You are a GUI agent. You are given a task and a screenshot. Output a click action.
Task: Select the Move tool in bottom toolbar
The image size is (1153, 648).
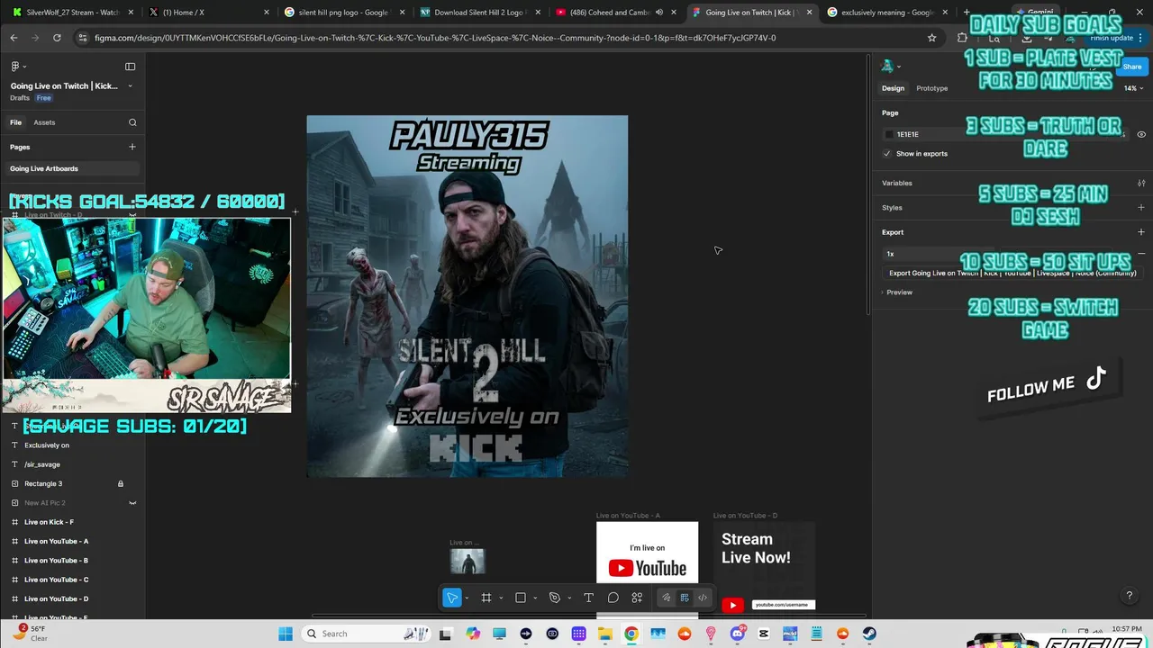pos(452,598)
